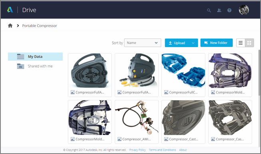261x154 pixels.
Task: Click the Shared with me folder icon
Action: tap(20, 66)
